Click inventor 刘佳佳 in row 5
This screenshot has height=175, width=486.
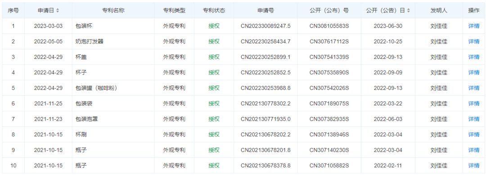click(x=439, y=88)
